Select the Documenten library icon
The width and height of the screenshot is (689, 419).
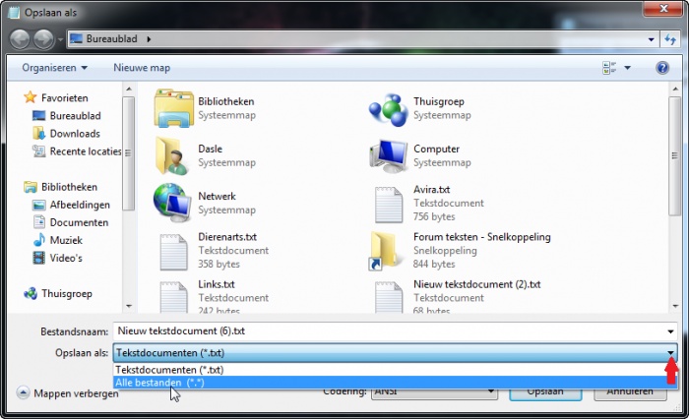point(38,222)
